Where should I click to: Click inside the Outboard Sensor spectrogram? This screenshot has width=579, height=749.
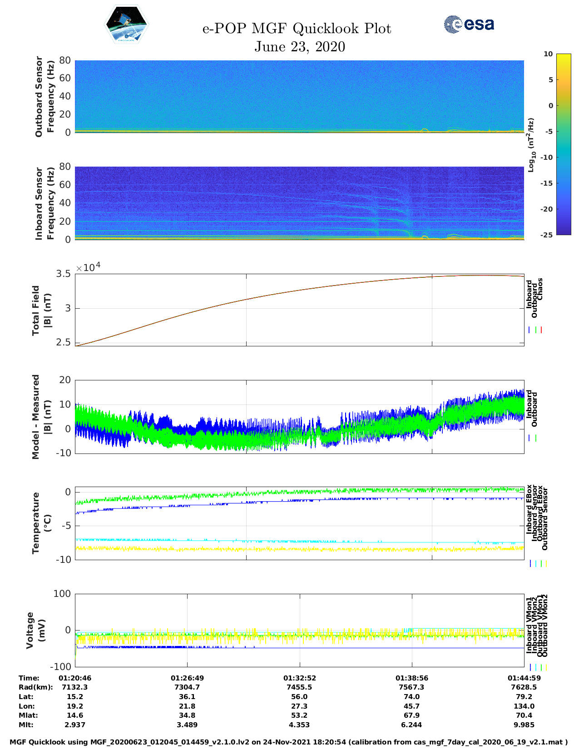299,96
